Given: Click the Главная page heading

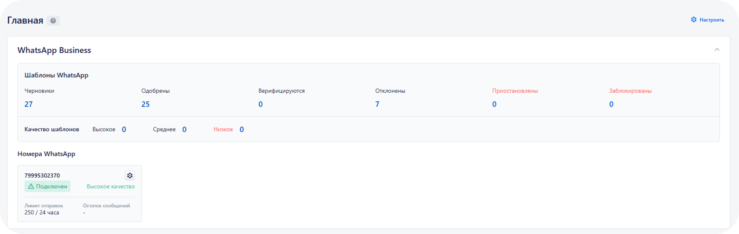Looking at the screenshot, I should (25, 20).
